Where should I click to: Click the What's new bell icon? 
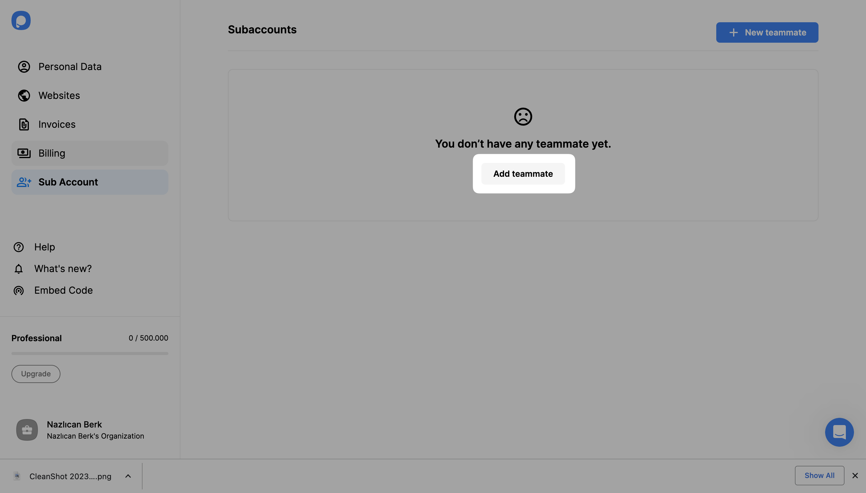pos(18,268)
